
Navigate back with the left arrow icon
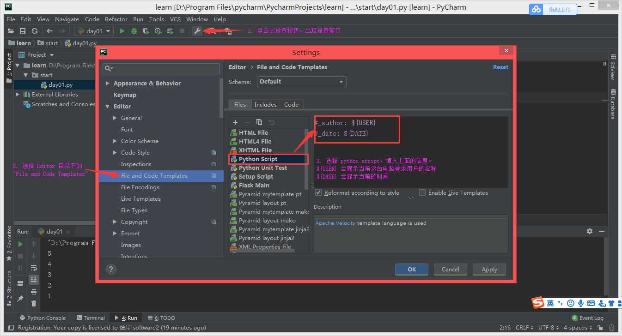tap(50, 31)
